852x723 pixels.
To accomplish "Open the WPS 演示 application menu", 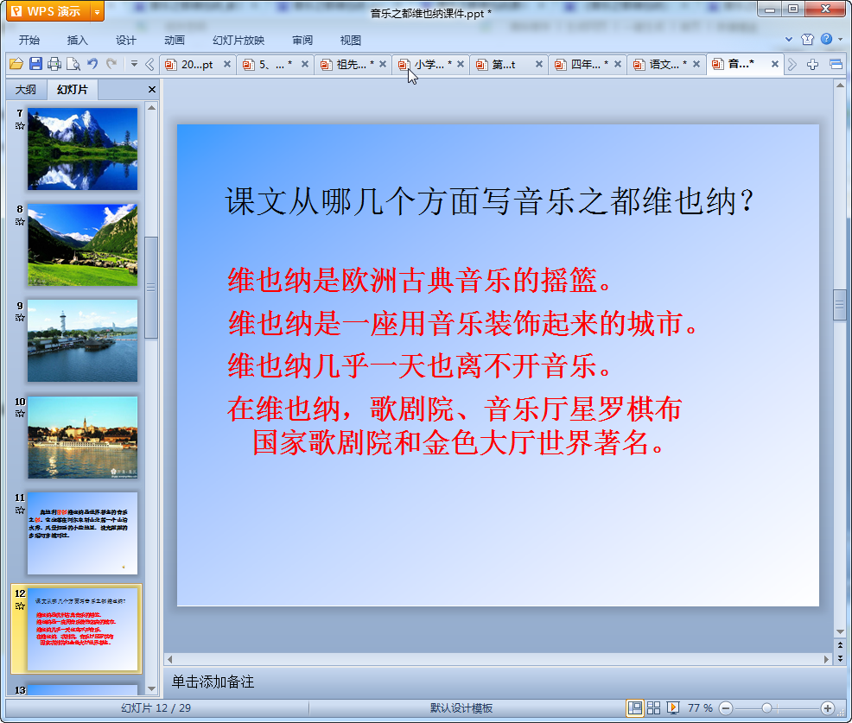I will tap(49, 11).
